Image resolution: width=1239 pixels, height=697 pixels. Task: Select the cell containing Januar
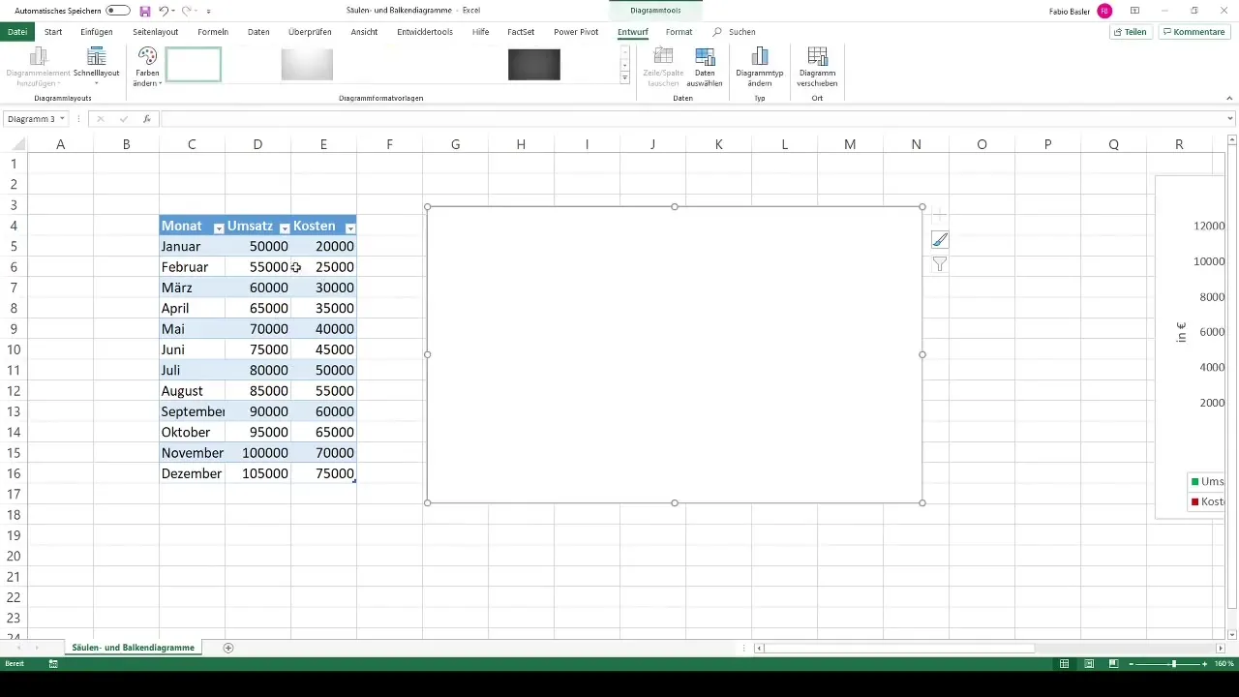pos(192,247)
